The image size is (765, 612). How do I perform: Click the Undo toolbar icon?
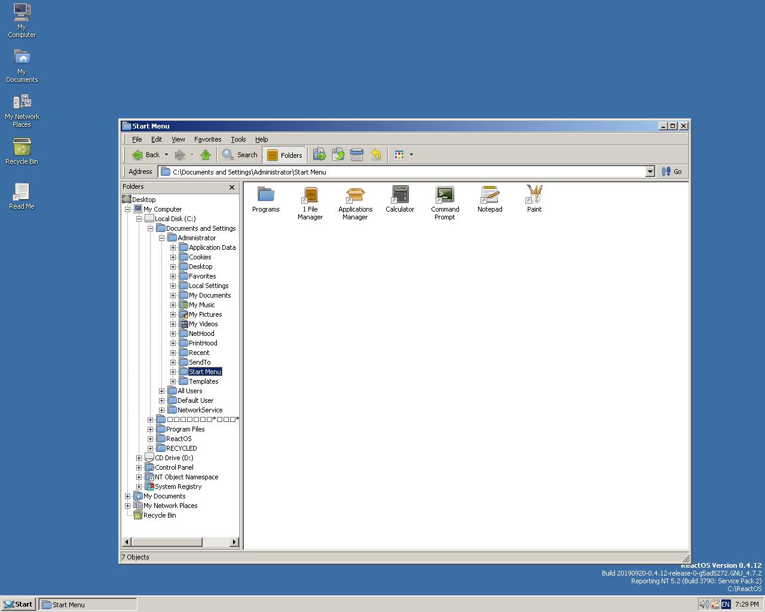coord(376,155)
